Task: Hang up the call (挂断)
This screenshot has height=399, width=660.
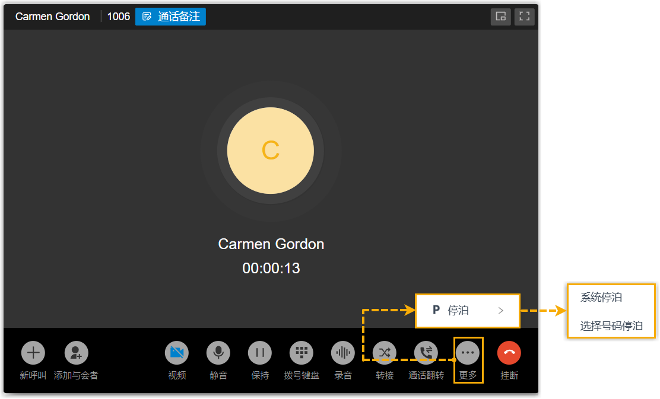Action: (x=509, y=353)
